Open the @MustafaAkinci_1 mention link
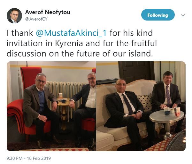 [71, 33]
